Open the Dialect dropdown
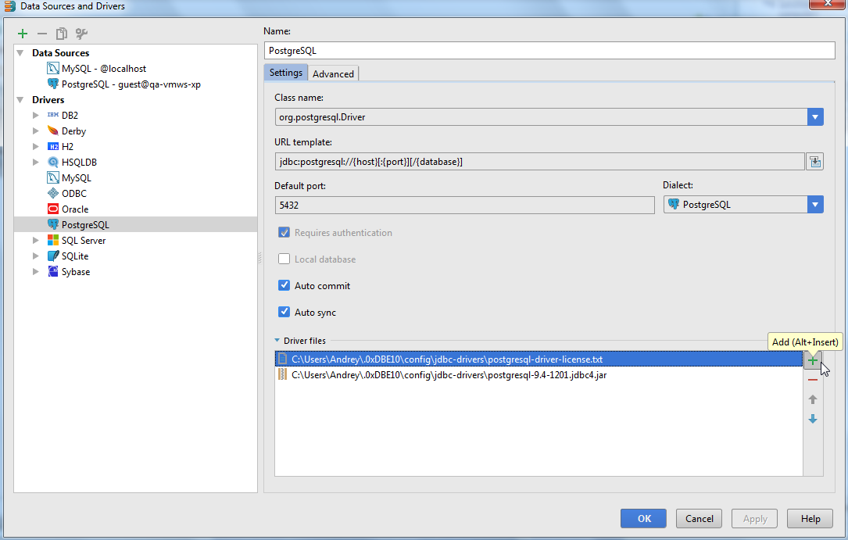 [815, 205]
